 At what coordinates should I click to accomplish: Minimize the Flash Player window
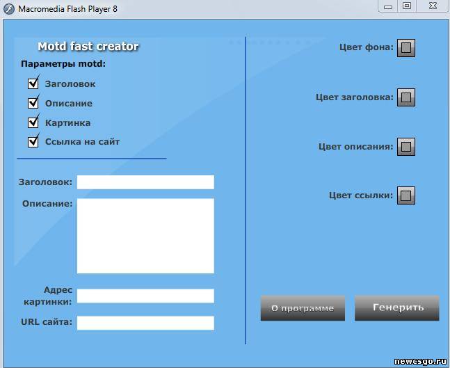tap(387, 6)
